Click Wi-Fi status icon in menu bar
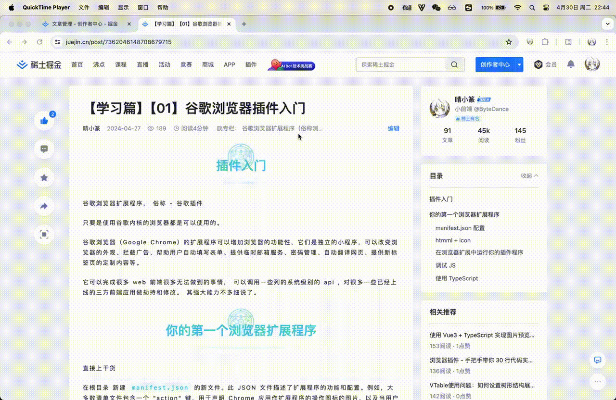The width and height of the screenshot is (616, 400). point(518,8)
